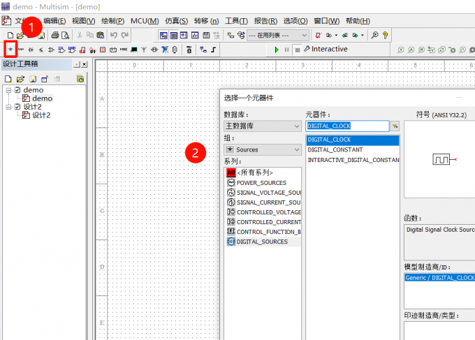
Task: Open the Place Analog op-amp icon
Action: coord(51,50)
